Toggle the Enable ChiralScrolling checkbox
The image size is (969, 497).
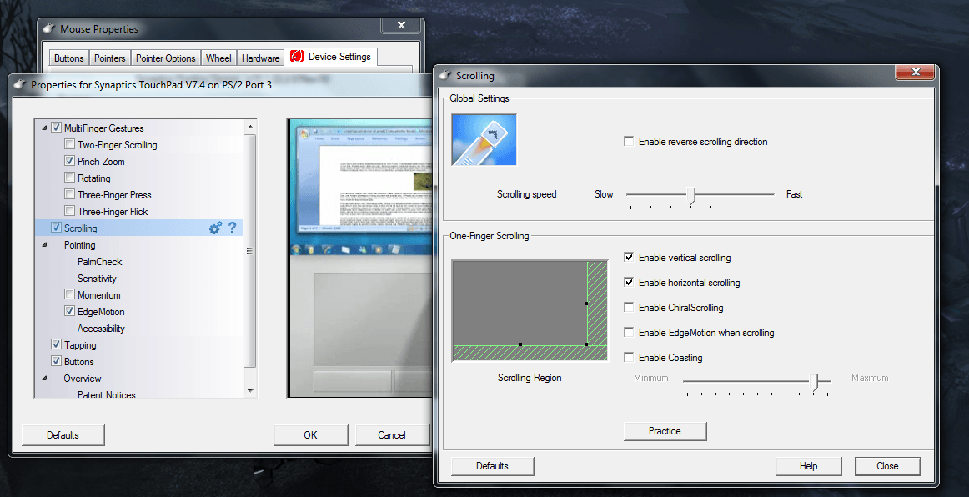point(629,308)
